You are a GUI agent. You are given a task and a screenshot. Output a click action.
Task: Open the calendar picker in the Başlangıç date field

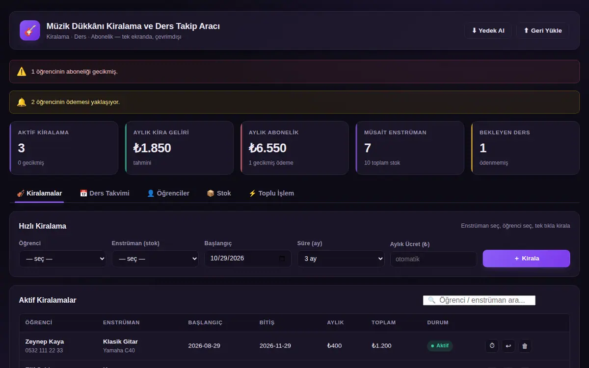(x=282, y=259)
